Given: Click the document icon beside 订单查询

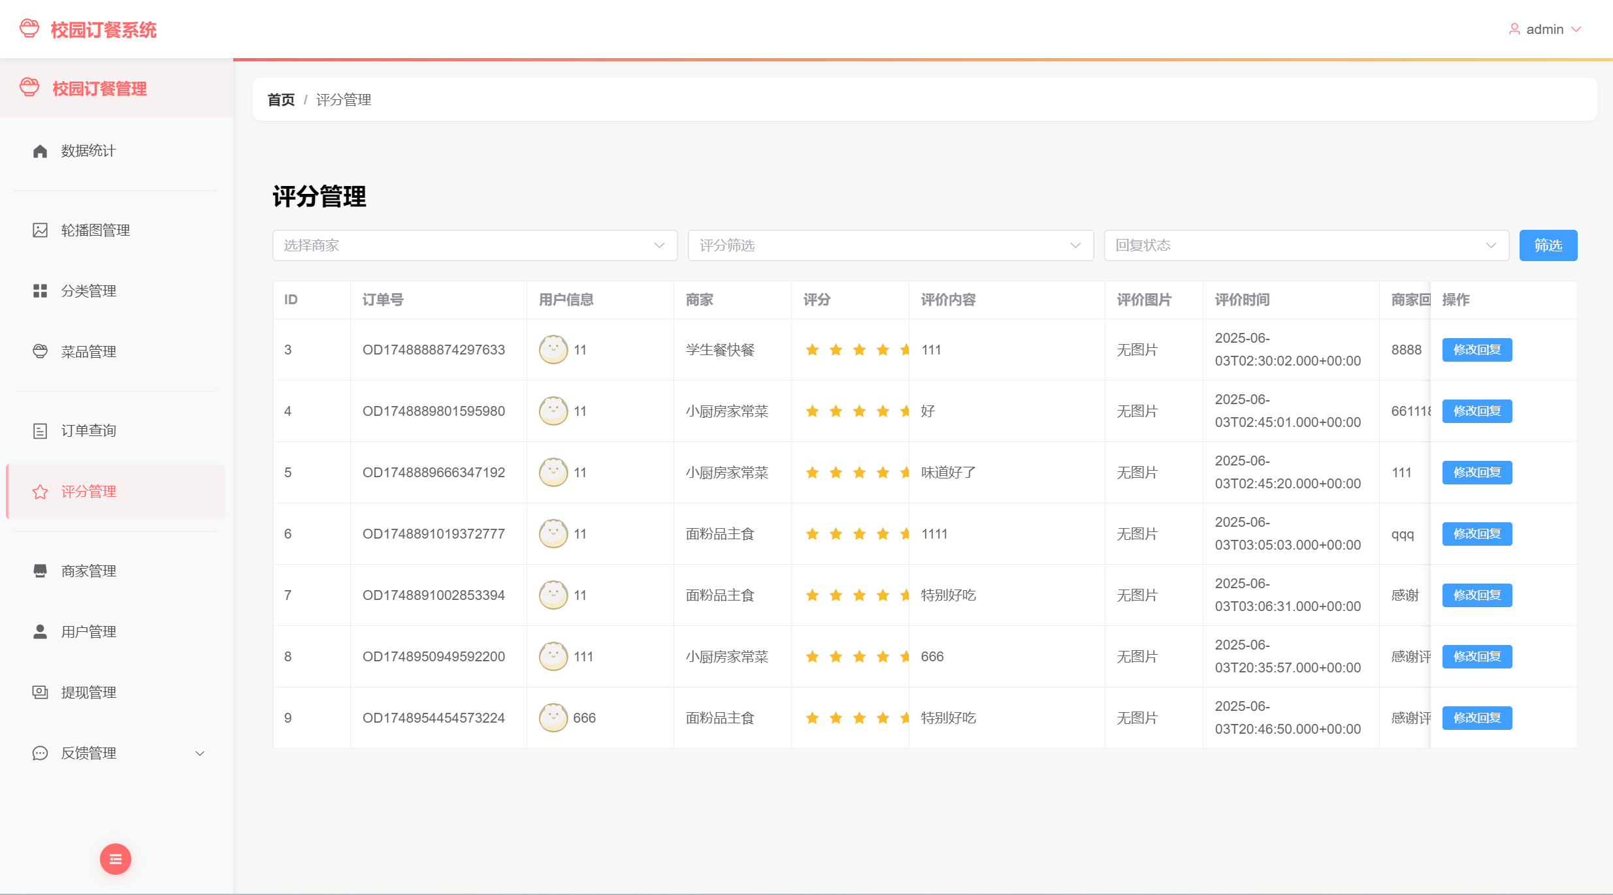Looking at the screenshot, I should pyautogui.click(x=40, y=431).
